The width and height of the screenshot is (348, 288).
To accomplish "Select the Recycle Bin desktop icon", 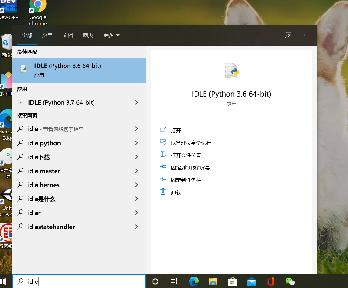I will [6, 46].
